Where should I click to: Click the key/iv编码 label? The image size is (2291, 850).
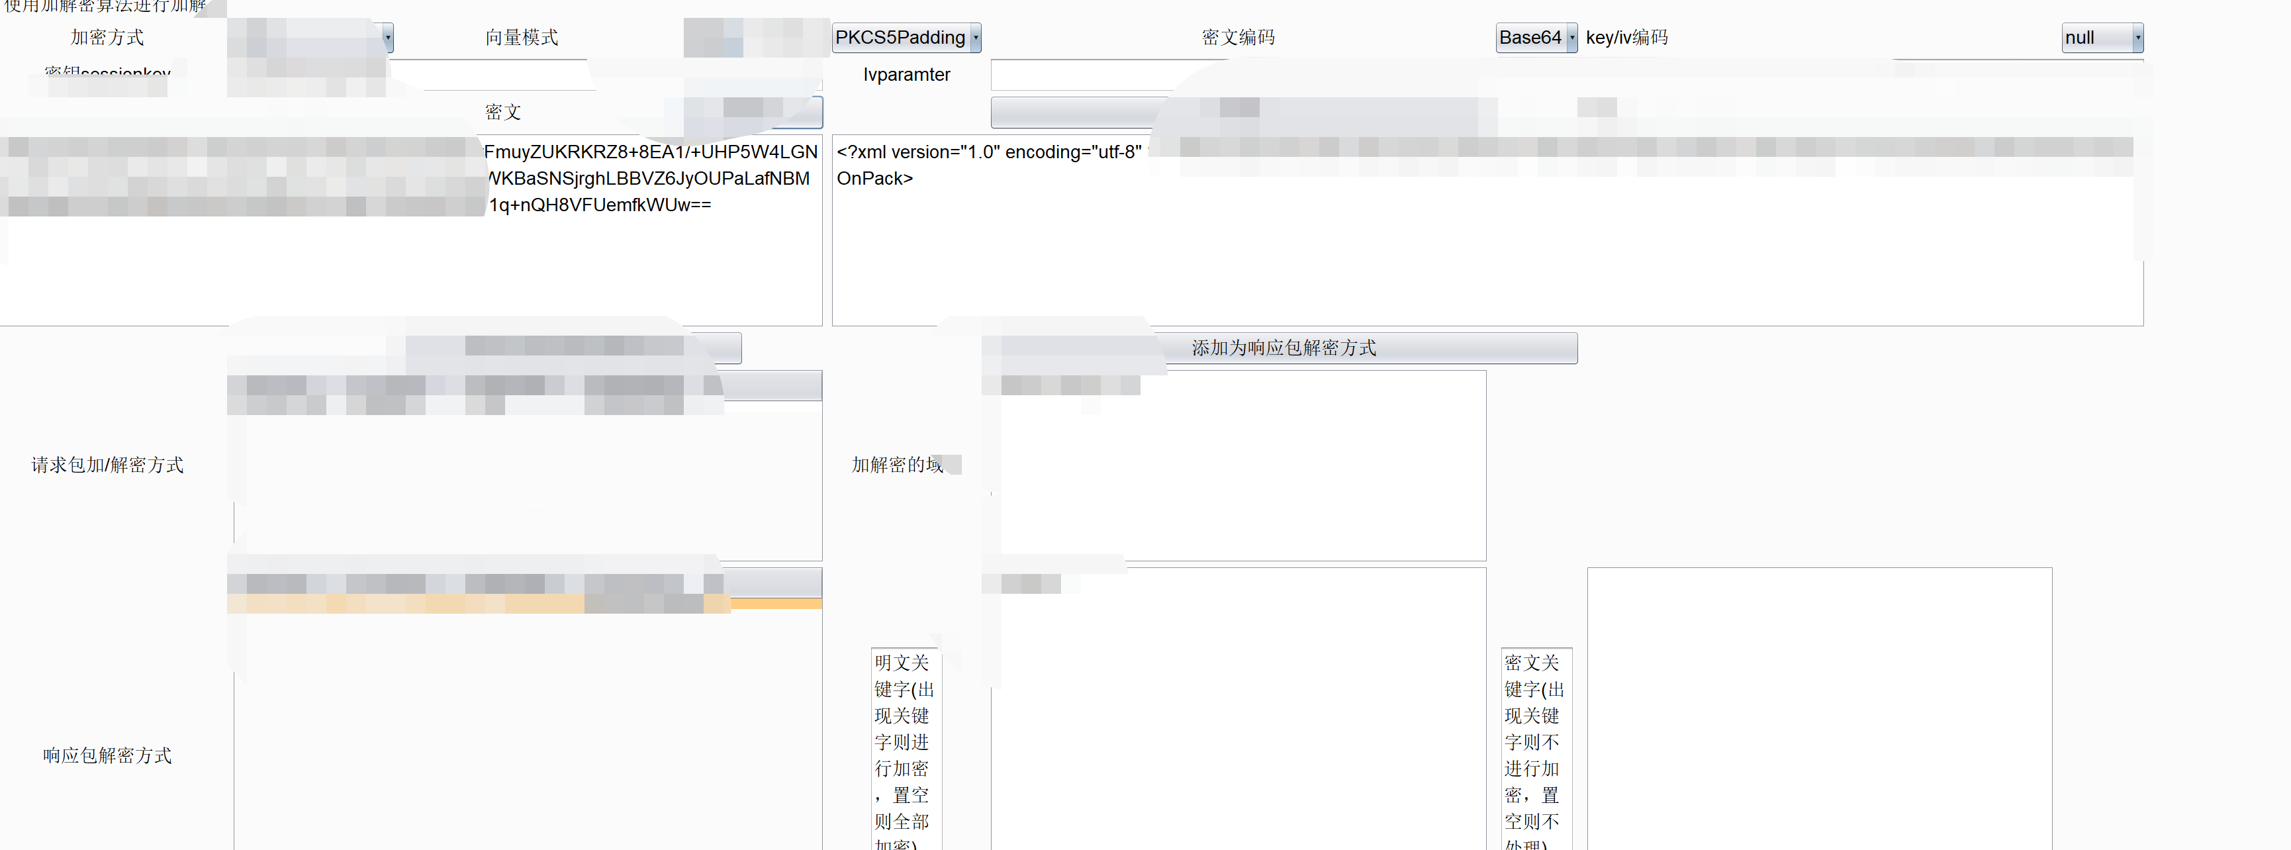1626,37
